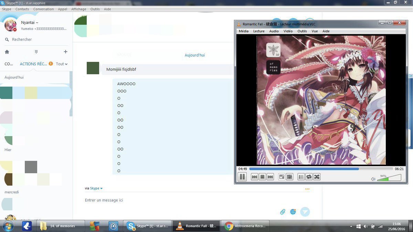Open VLC Vidéo menu

pyautogui.click(x=288, y=31)
